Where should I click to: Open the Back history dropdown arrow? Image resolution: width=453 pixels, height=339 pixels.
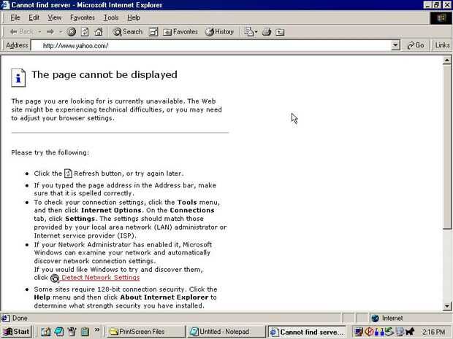click(x=39, y=31)
